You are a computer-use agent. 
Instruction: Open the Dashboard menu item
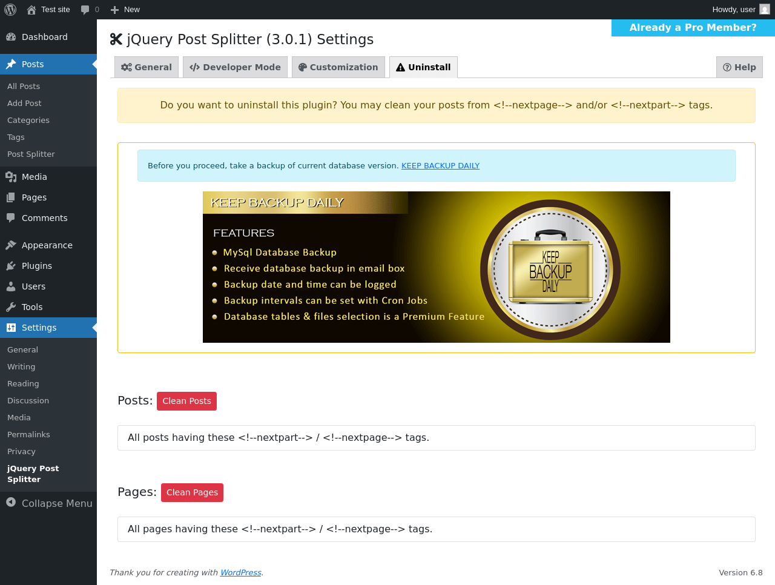click(x=48, y=37)
